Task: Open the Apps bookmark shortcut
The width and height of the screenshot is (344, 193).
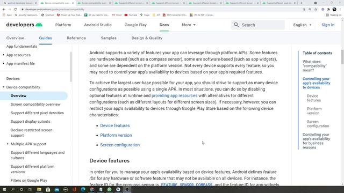Action: point(7,15)
